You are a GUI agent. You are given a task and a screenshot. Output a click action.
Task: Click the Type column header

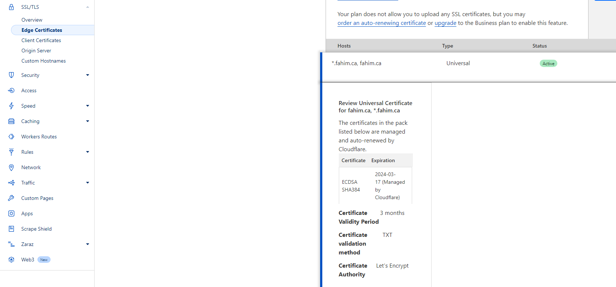447,46
